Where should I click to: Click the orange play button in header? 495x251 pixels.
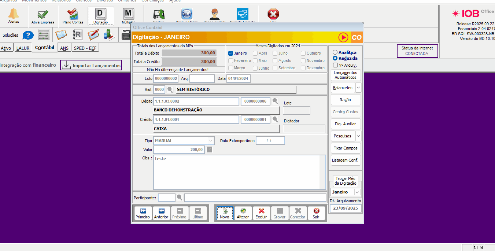(343, 37)
